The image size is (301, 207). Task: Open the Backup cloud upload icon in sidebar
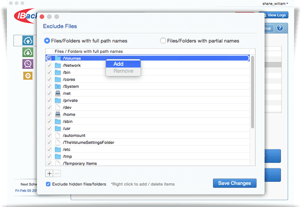pyautogui.click(x=28, y=41)
